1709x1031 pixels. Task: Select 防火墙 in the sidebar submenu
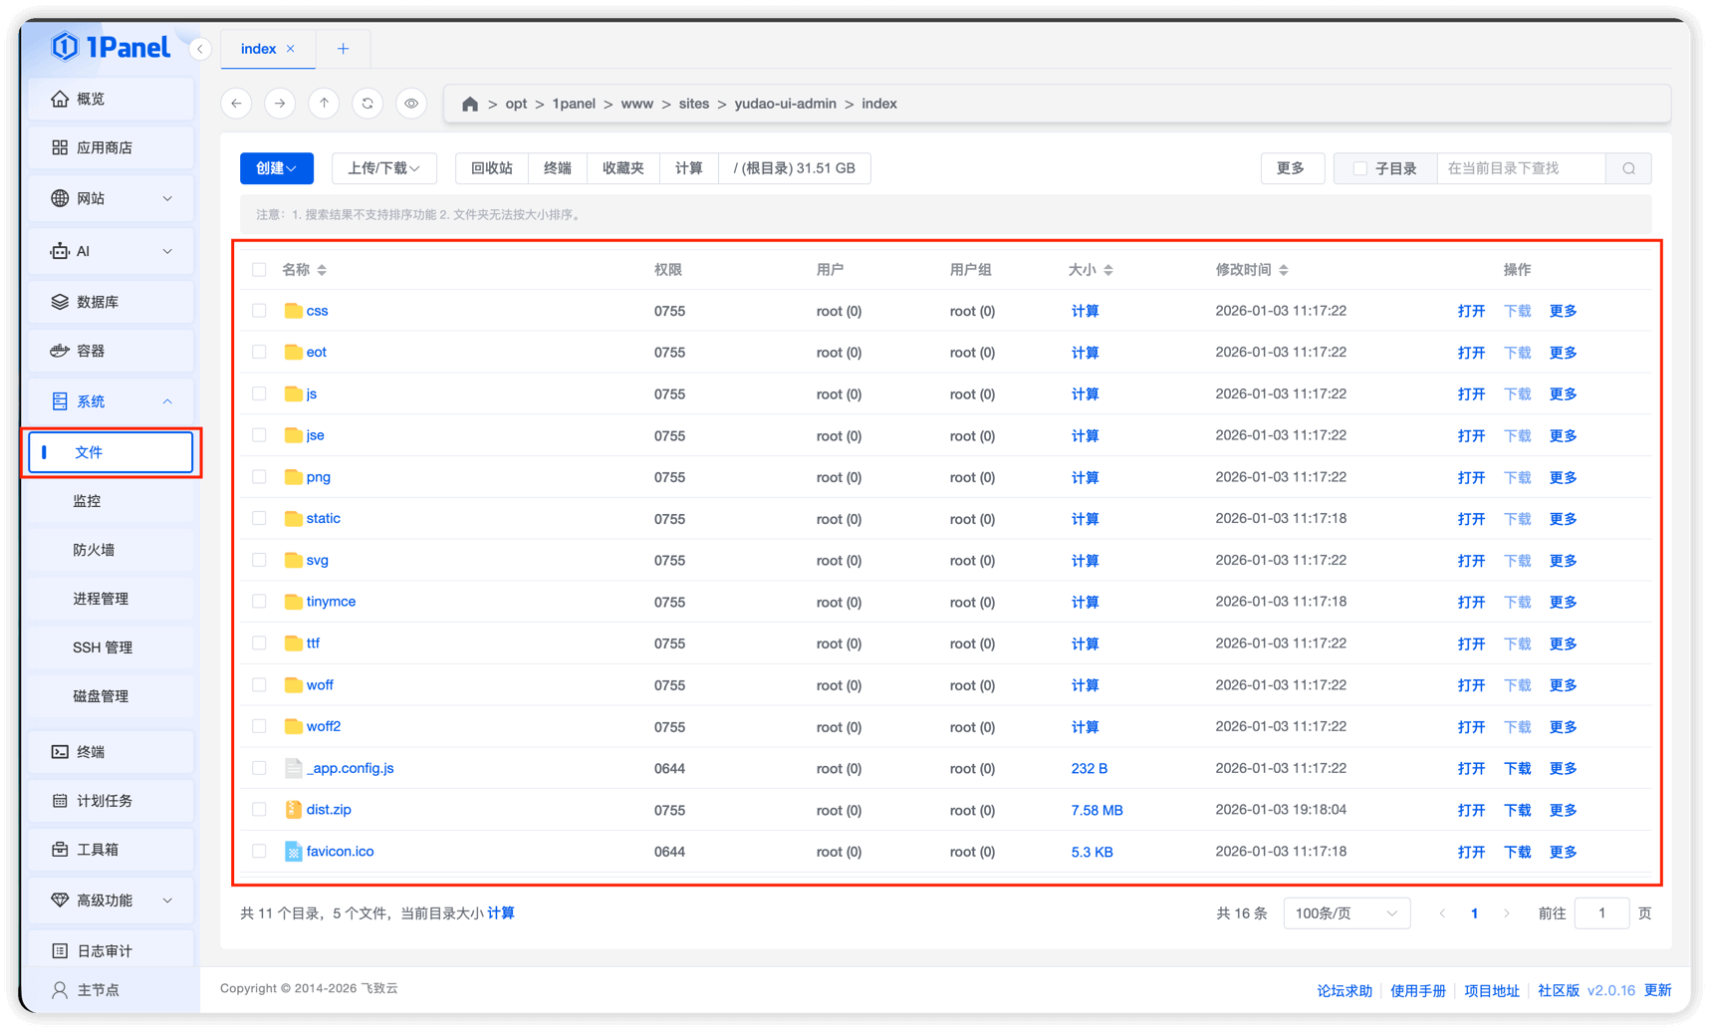94,550
